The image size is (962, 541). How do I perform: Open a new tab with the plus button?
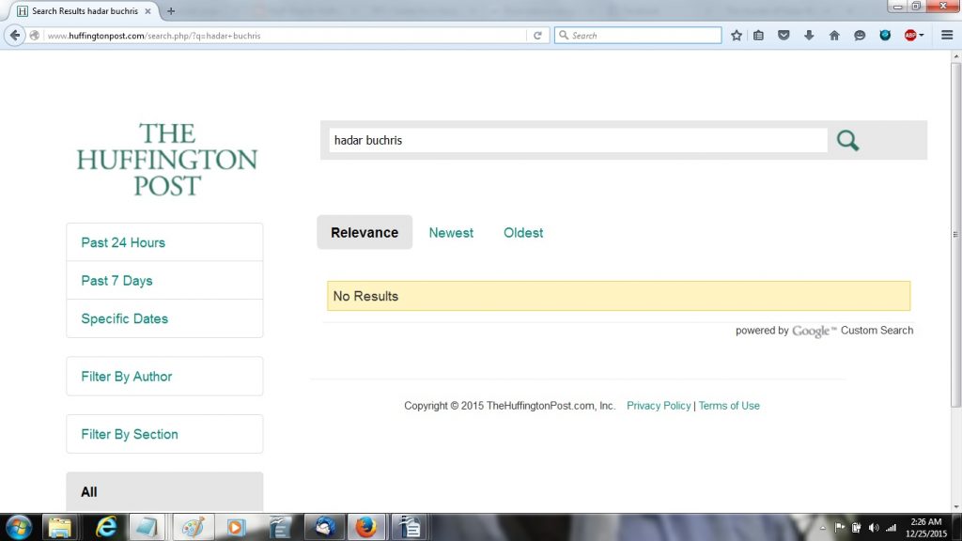(171, 11)
